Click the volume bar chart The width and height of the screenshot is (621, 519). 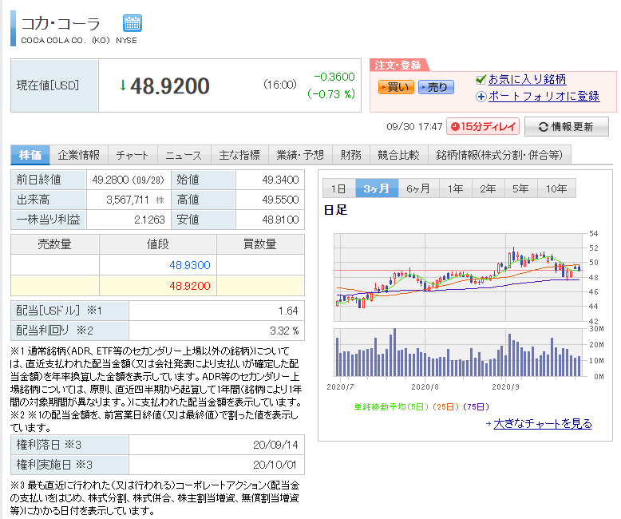tap(458, 352)
